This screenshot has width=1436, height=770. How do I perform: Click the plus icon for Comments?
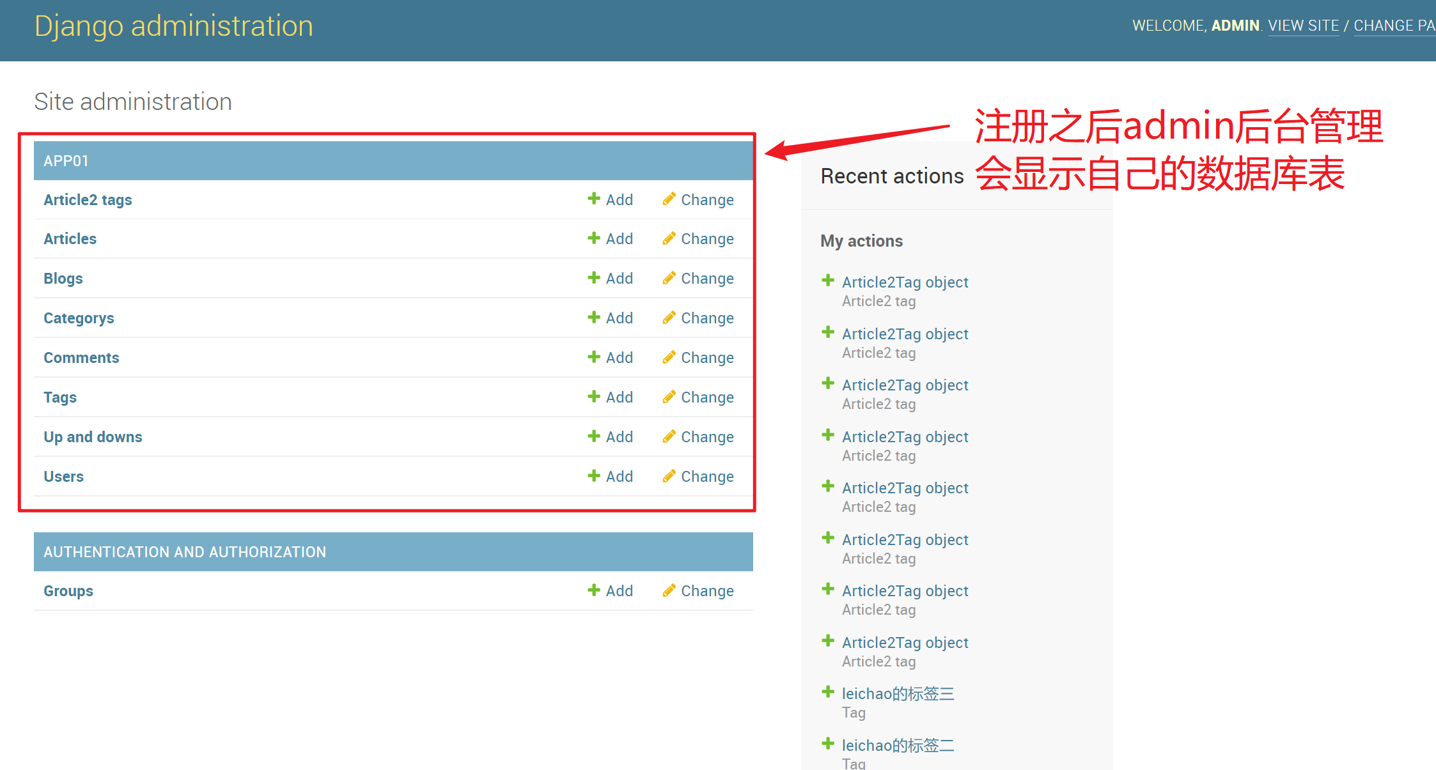coord(594,358)
